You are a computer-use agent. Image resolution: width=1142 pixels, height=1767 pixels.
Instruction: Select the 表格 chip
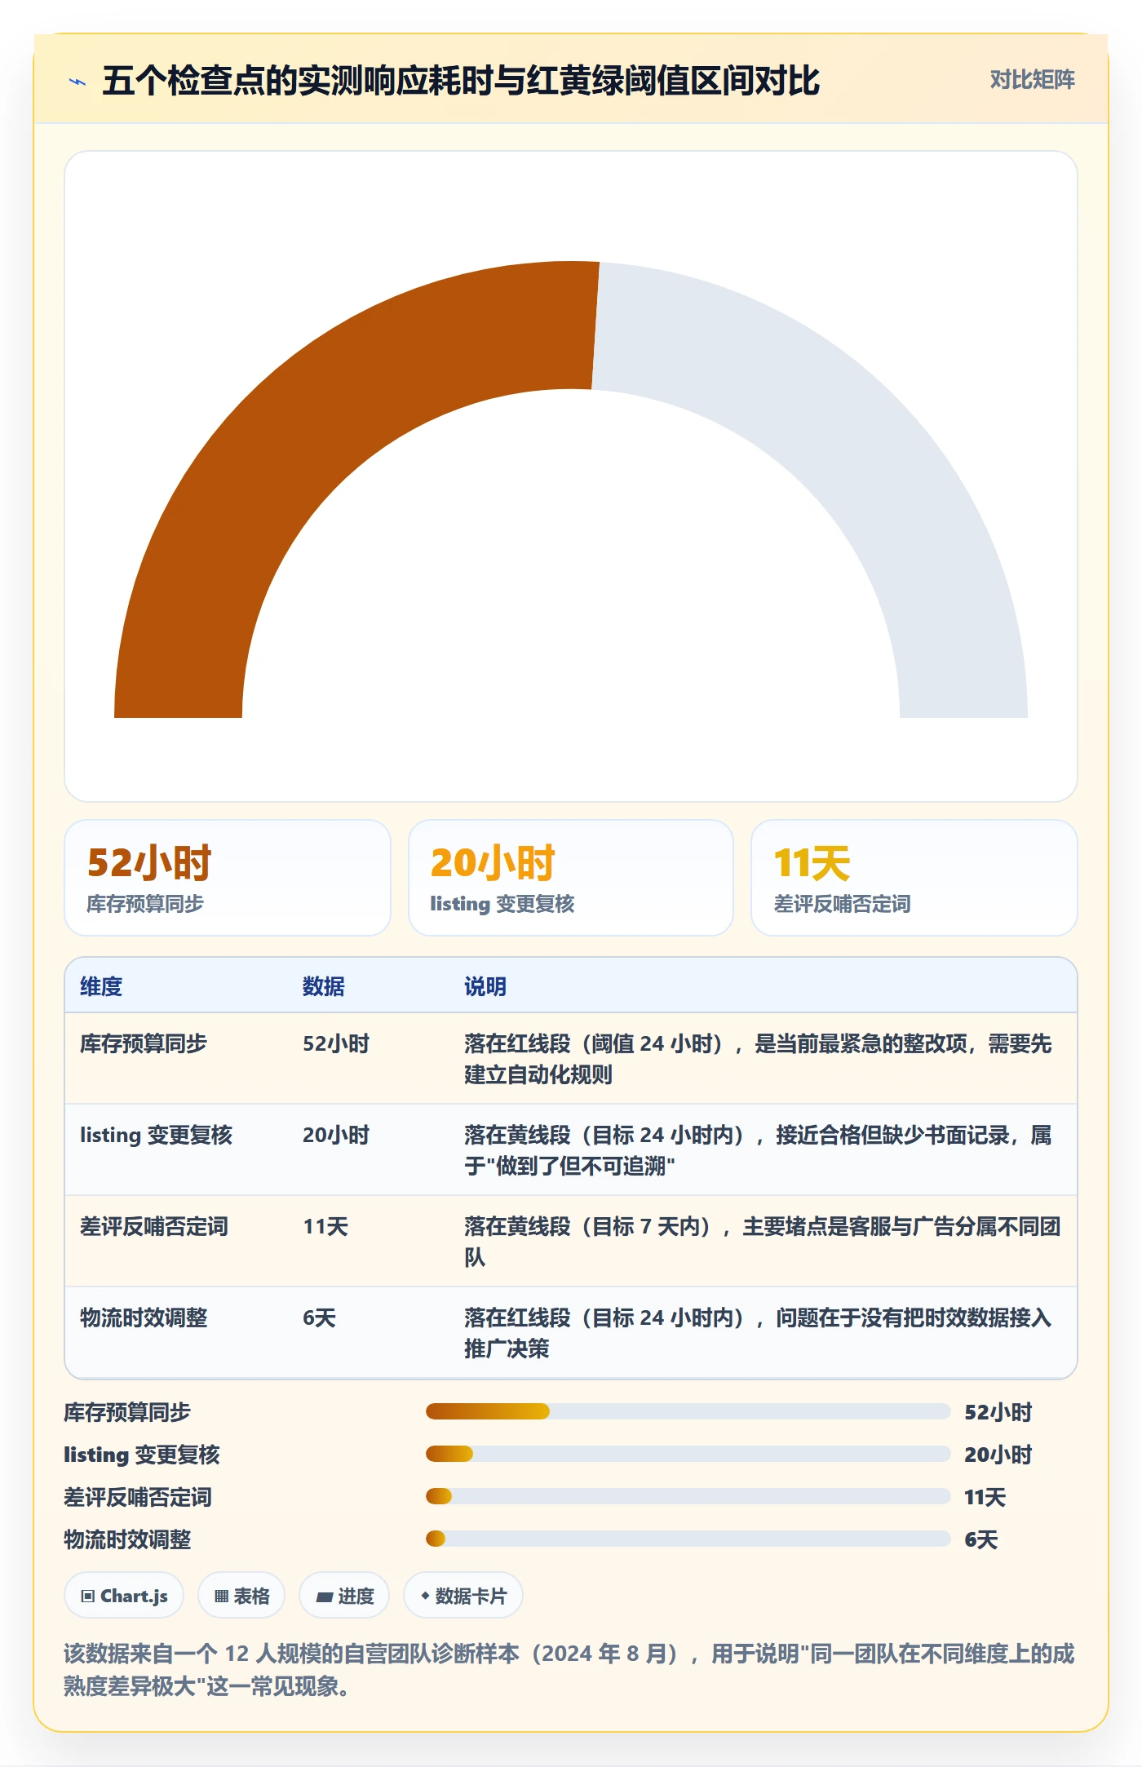point(241,1595)
